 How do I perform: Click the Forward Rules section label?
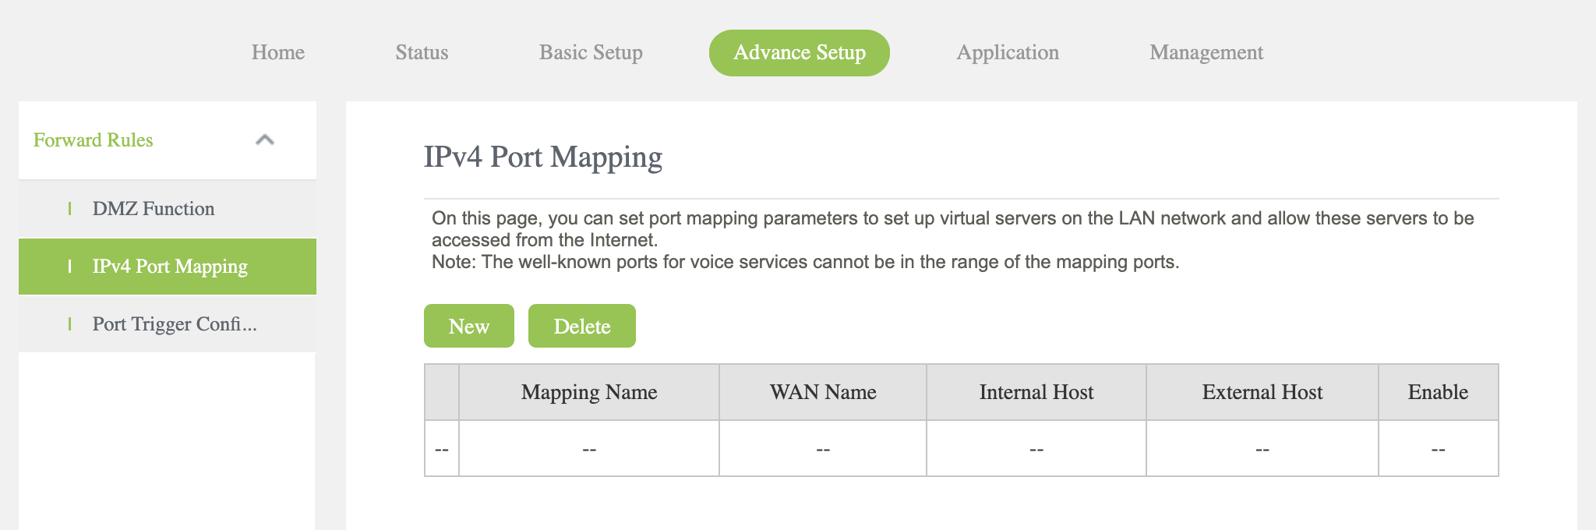[x=94, y=140]
